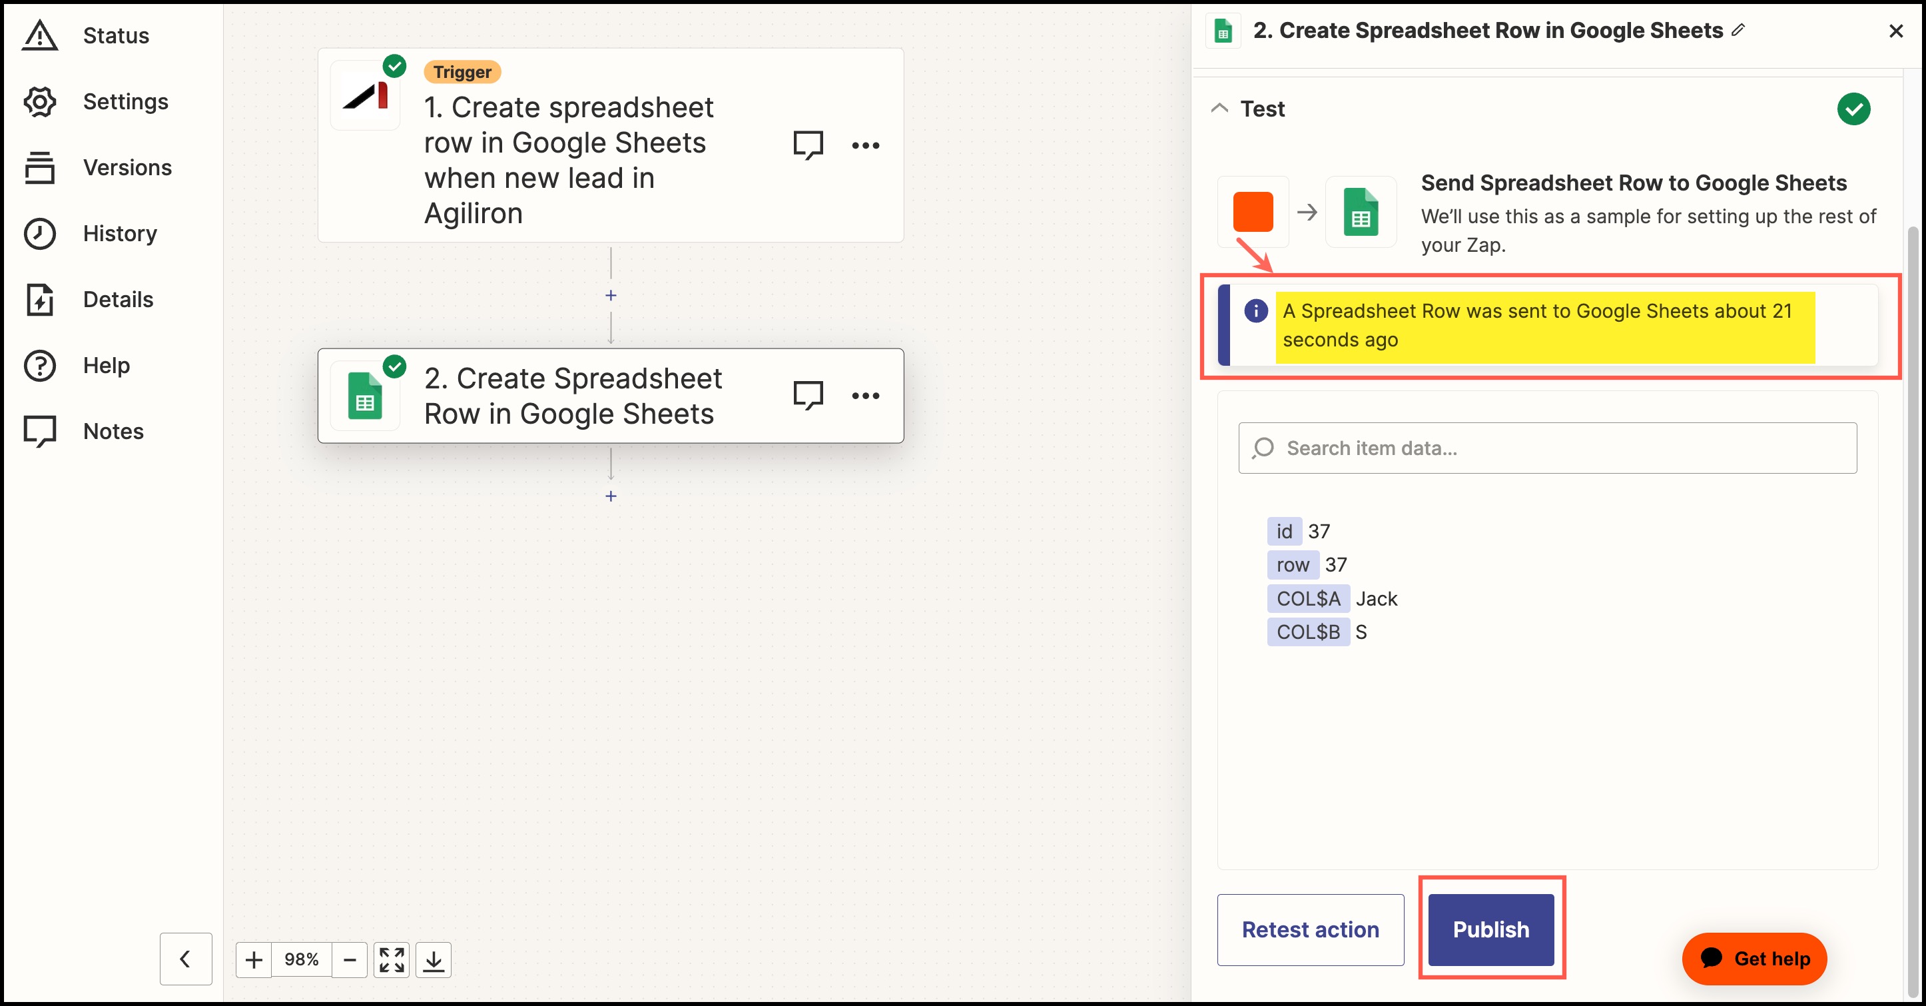Collapse the Test section chevron
The height and width of the screenshot is (1006, 1926).
1219,109
